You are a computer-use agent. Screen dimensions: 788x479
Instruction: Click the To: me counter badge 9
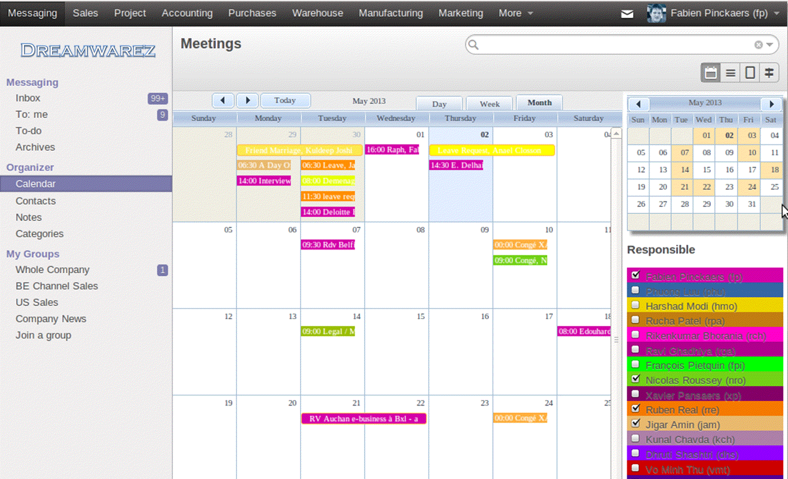click(162, 115)
